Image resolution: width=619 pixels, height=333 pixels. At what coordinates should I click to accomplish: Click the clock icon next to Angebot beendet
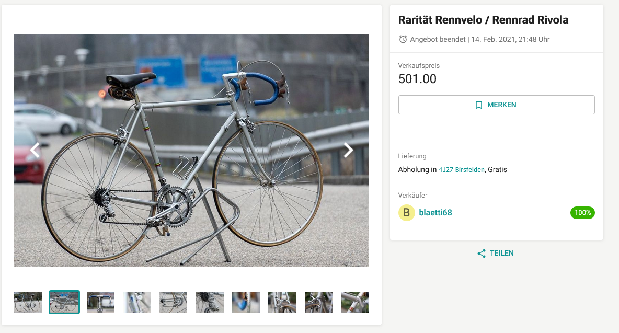403,39
